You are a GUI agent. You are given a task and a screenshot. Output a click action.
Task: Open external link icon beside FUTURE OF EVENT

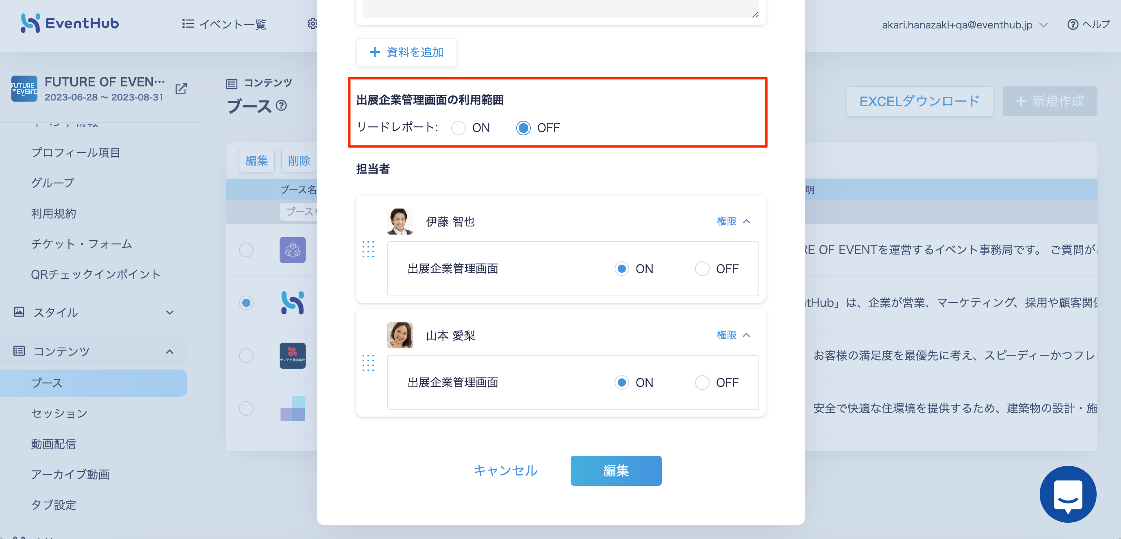181,89
